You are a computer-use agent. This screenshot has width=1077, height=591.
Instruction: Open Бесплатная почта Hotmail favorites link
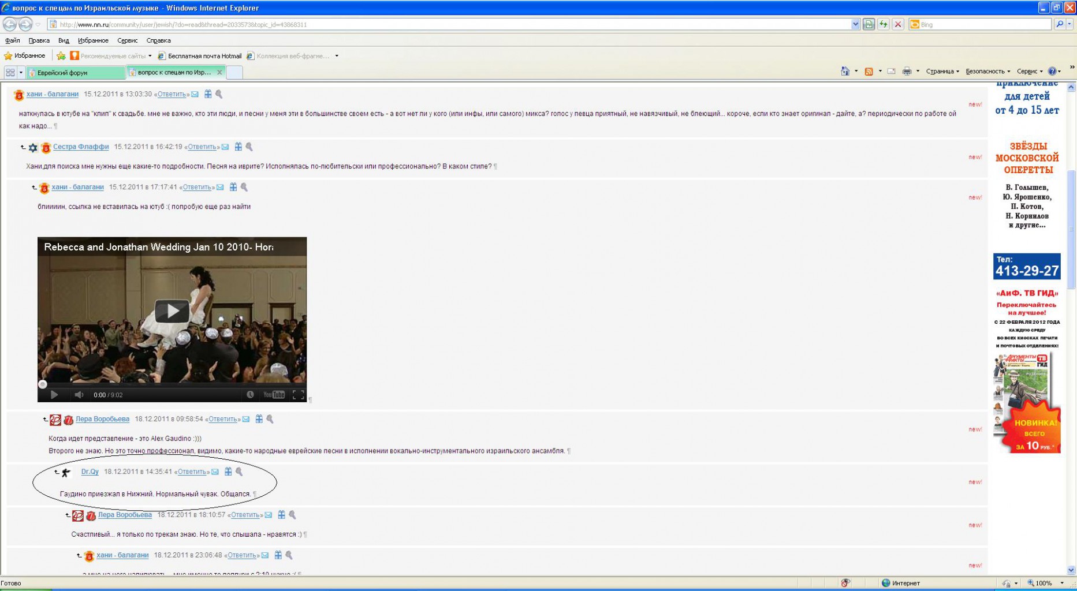[x=200, y=56]
